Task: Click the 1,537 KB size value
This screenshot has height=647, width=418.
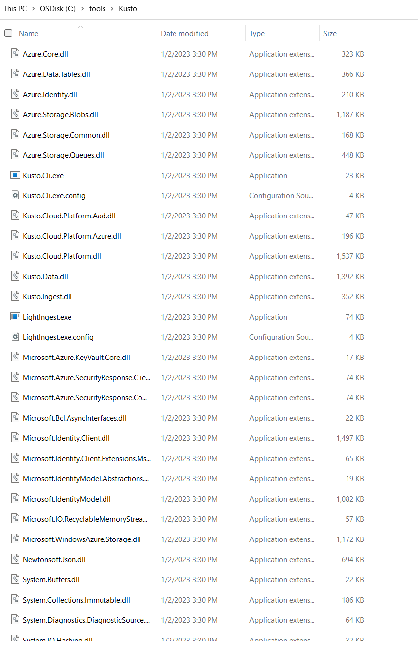Action: click(350, 256)
